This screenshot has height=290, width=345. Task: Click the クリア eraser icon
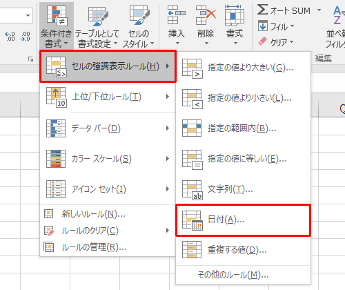click(263, 41)
